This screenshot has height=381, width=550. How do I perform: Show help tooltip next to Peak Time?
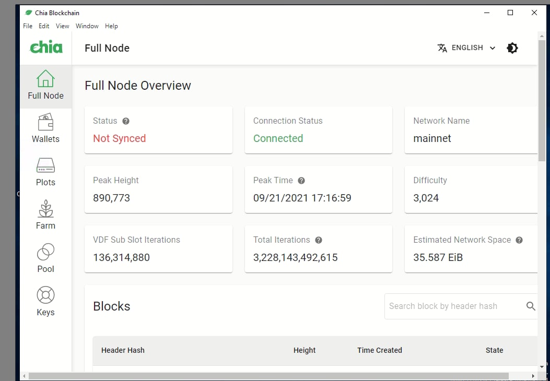[301, 181]
